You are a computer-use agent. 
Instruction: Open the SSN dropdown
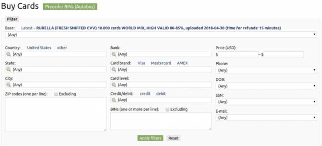pyautogui.click(x=266, y=102)
